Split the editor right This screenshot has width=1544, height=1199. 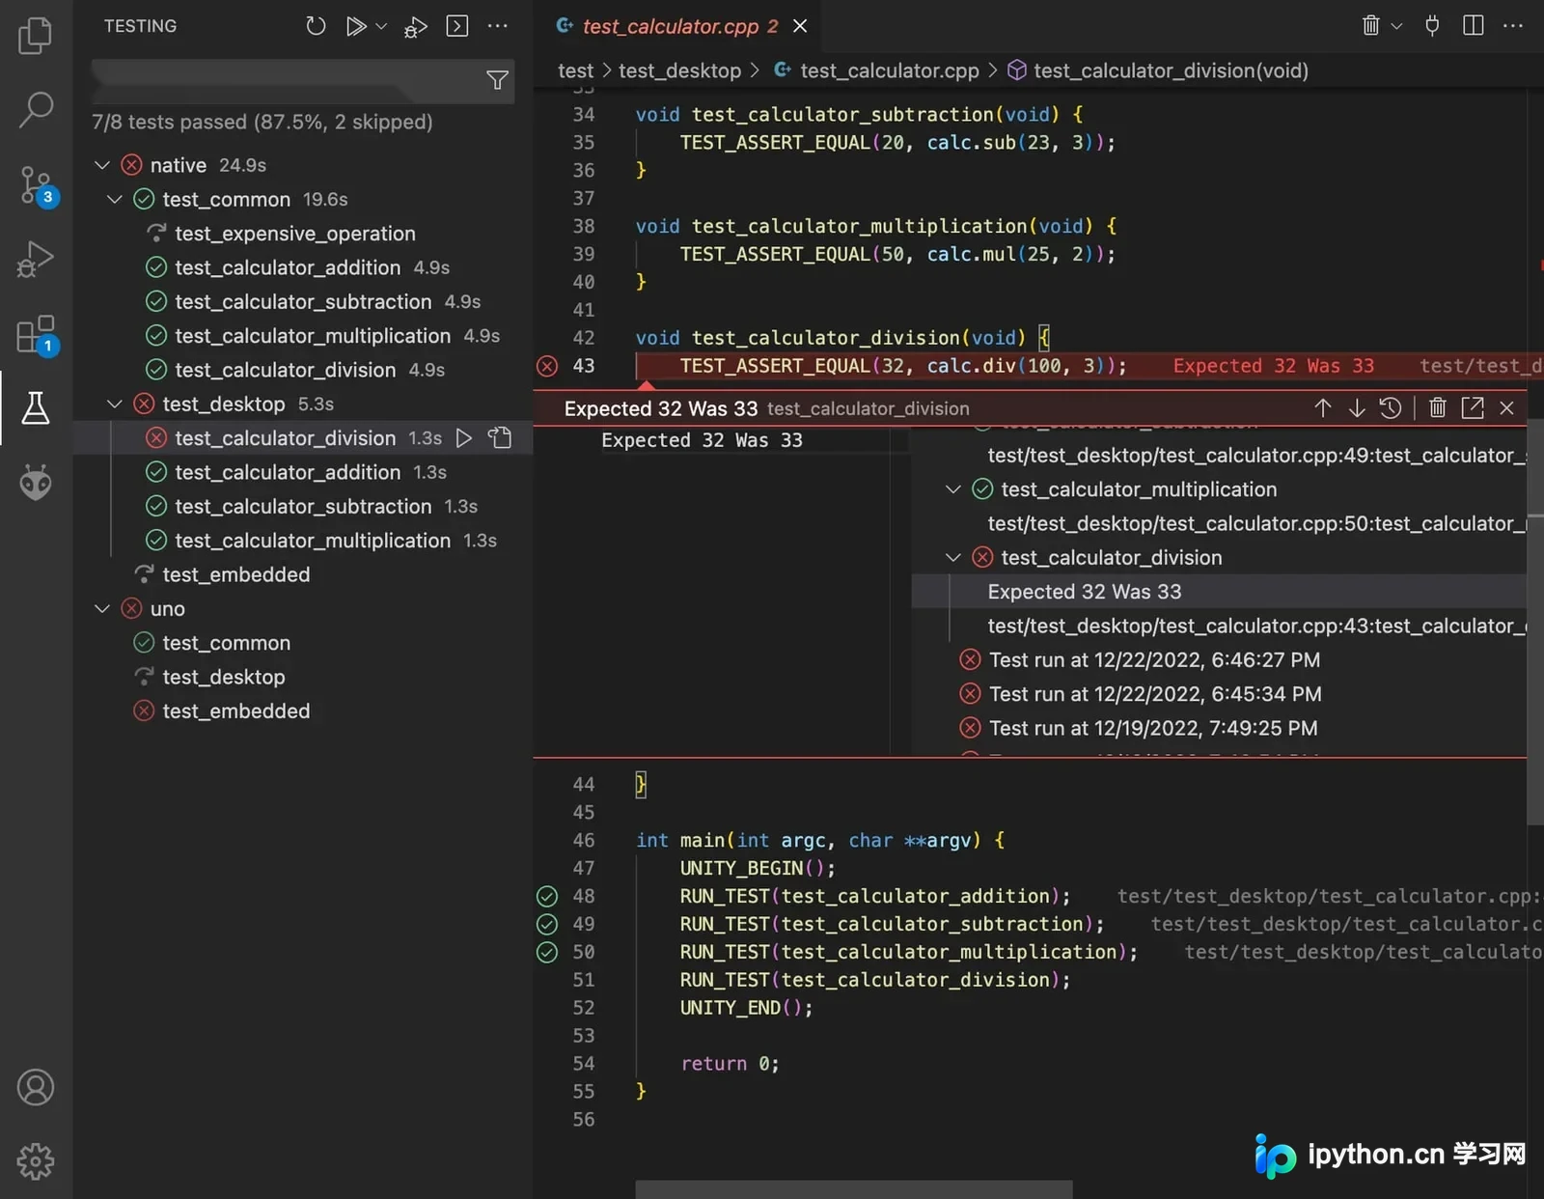(x=1474, y=26)
